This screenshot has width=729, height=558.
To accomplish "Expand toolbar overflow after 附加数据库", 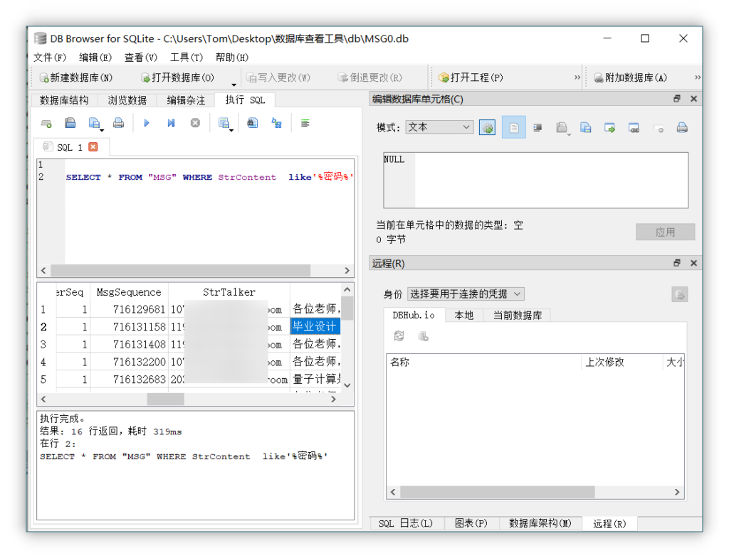I will point(698,77).
